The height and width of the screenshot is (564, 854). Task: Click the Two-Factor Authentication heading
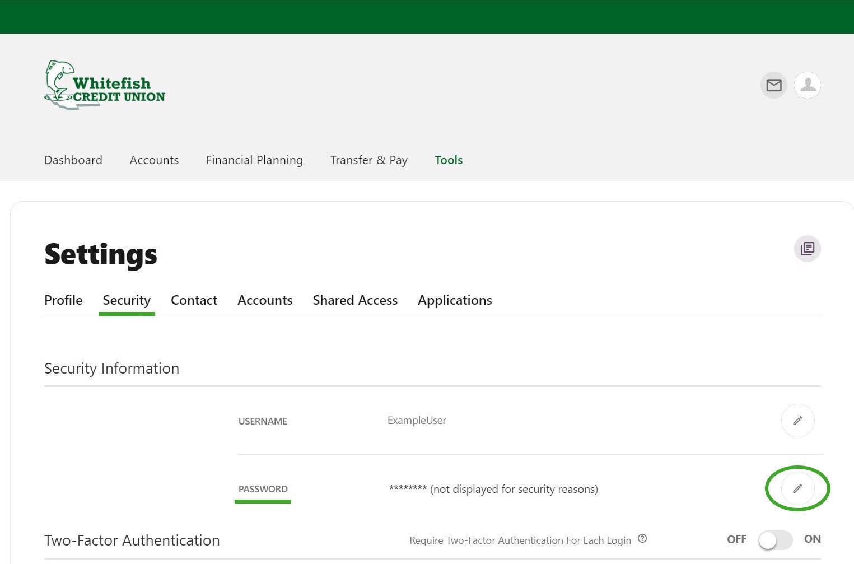tap(132, 540)
